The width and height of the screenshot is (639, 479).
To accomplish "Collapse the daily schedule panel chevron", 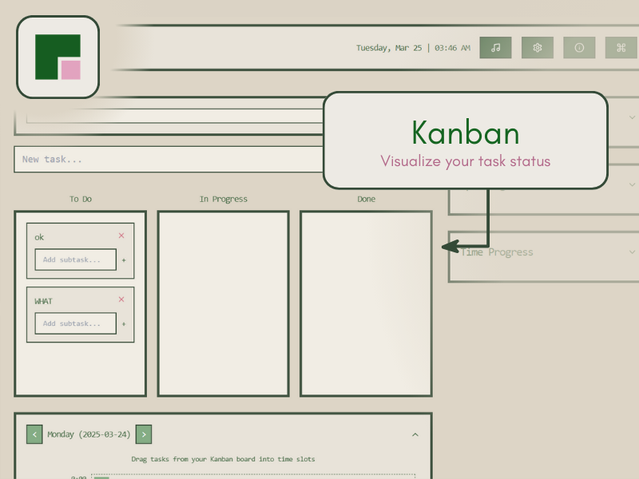I will tap(415, 434).
